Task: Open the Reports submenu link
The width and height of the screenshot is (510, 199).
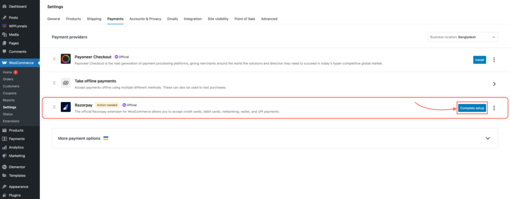Action: pyautogui.click(x=9, y=100)
